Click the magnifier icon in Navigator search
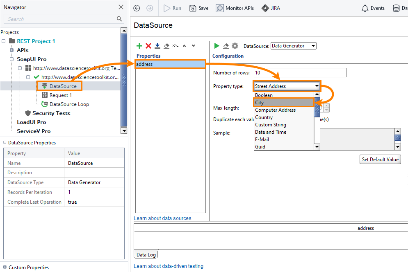Viewport: 408px width, 272px height. [119, 19]
